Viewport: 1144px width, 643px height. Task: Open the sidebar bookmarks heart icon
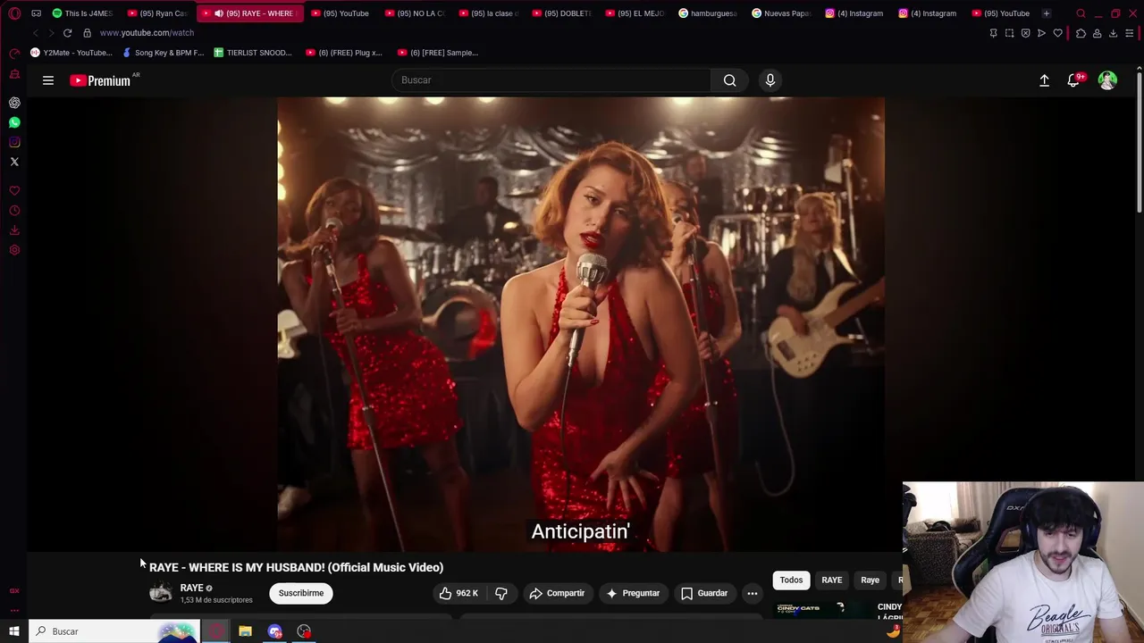coord(14,191)
